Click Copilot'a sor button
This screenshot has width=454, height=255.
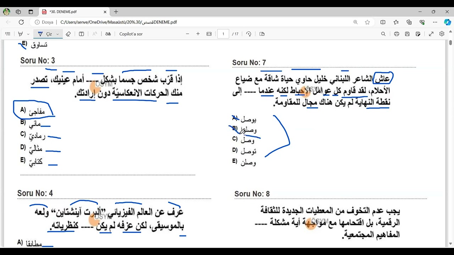[x=131, y=34]
